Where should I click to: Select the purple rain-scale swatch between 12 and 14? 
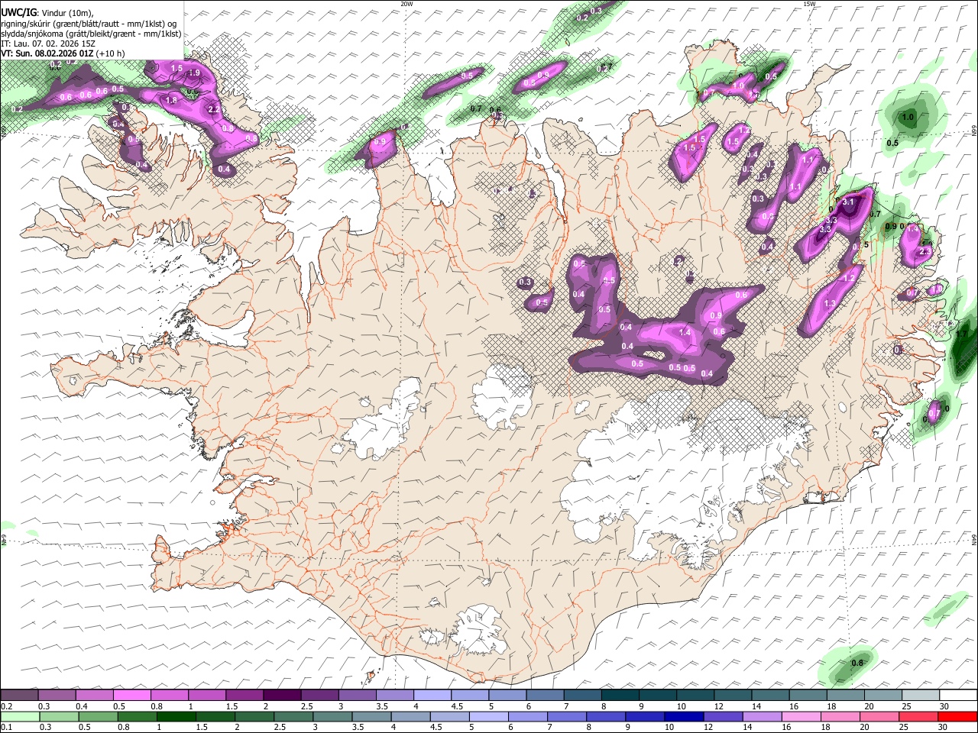pos(723,717)
